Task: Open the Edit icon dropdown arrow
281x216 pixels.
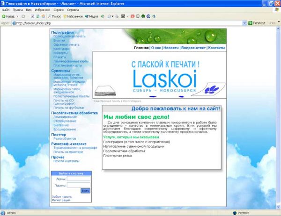Action: 128,16
